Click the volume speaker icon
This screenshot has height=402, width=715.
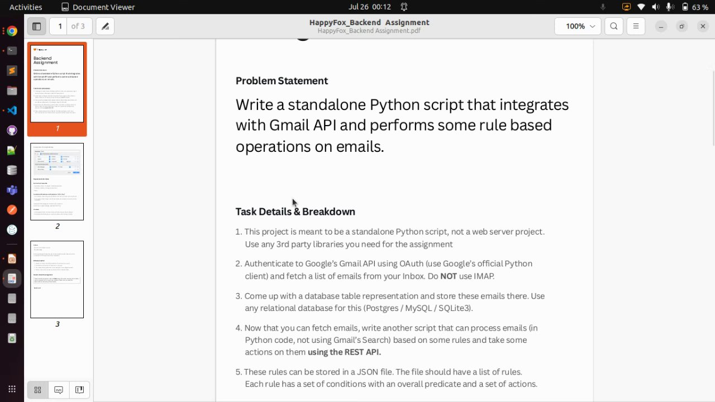click(670, 7)
